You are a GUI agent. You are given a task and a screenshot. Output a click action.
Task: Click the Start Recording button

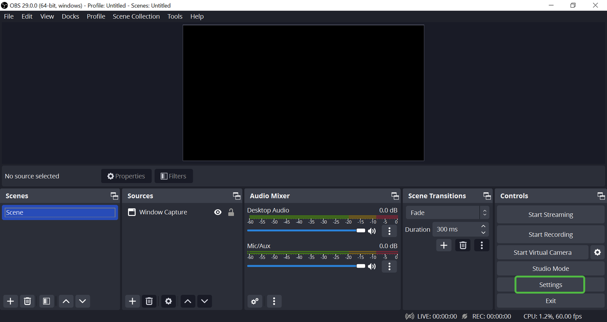551,234
